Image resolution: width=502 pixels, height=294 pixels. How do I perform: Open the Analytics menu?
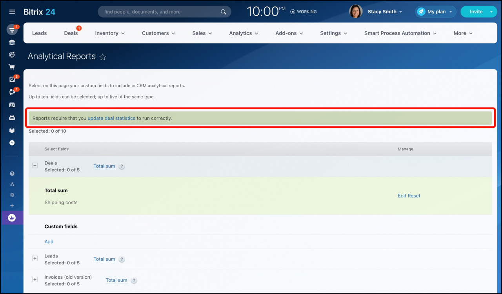[x=244, y=33]
